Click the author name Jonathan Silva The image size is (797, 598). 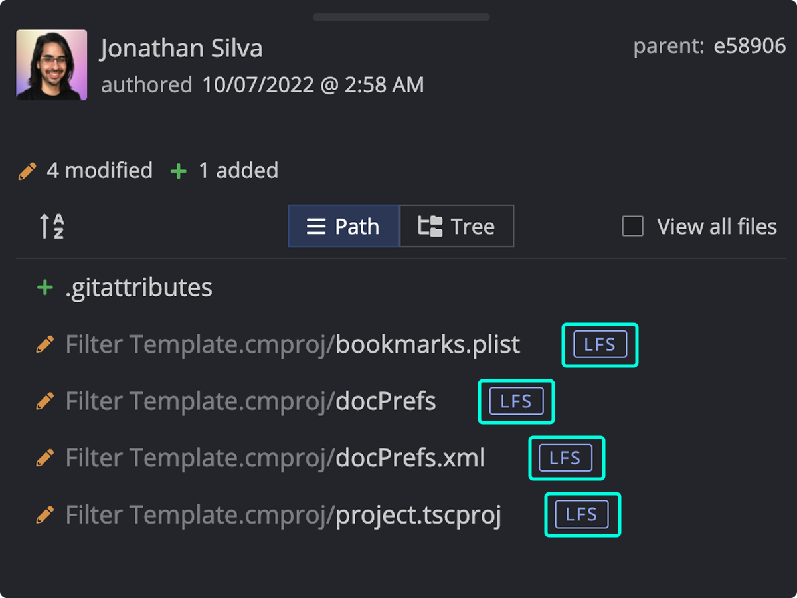click(x=181, y=47)
